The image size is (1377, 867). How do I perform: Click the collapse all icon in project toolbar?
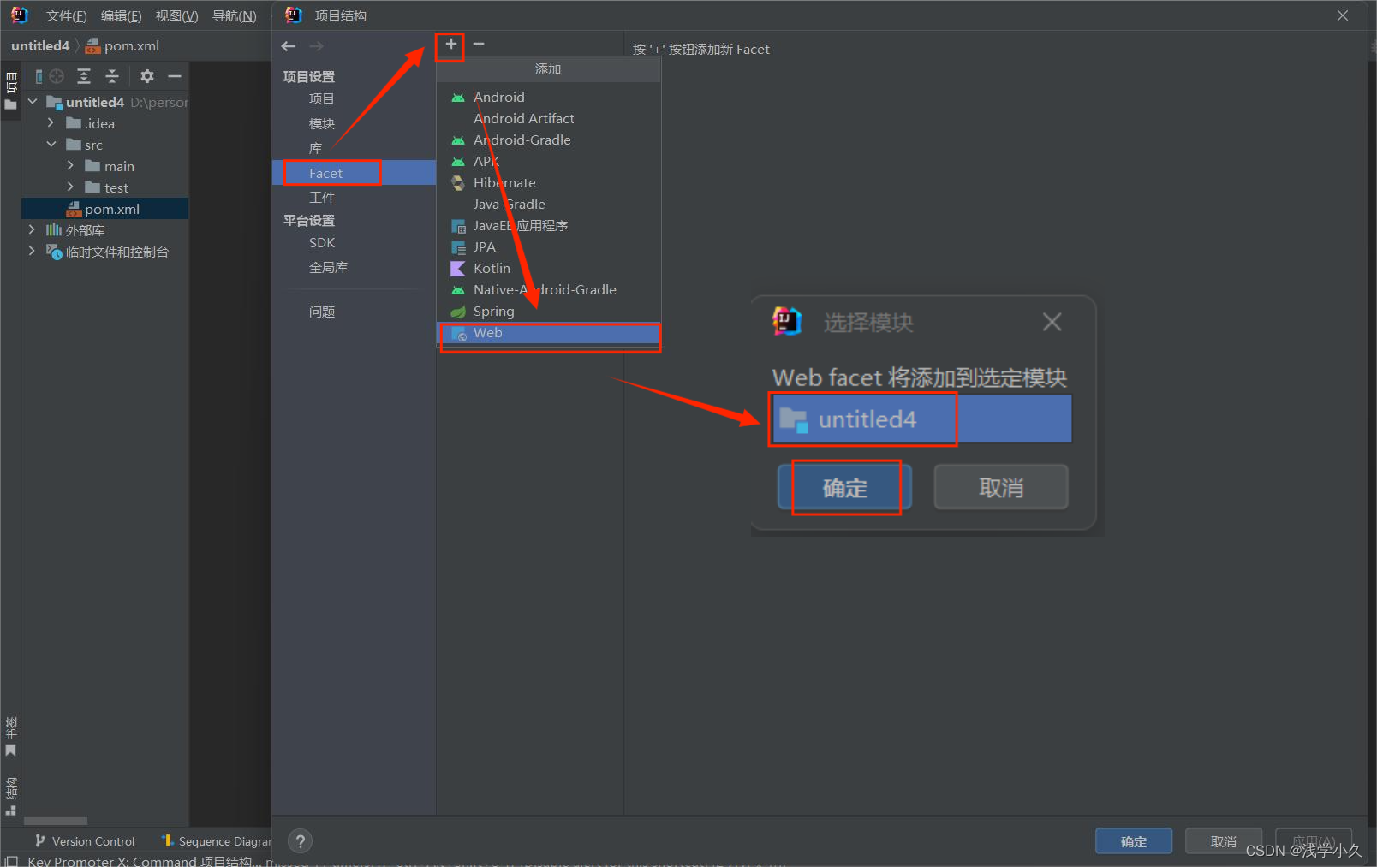click(112, 76)
